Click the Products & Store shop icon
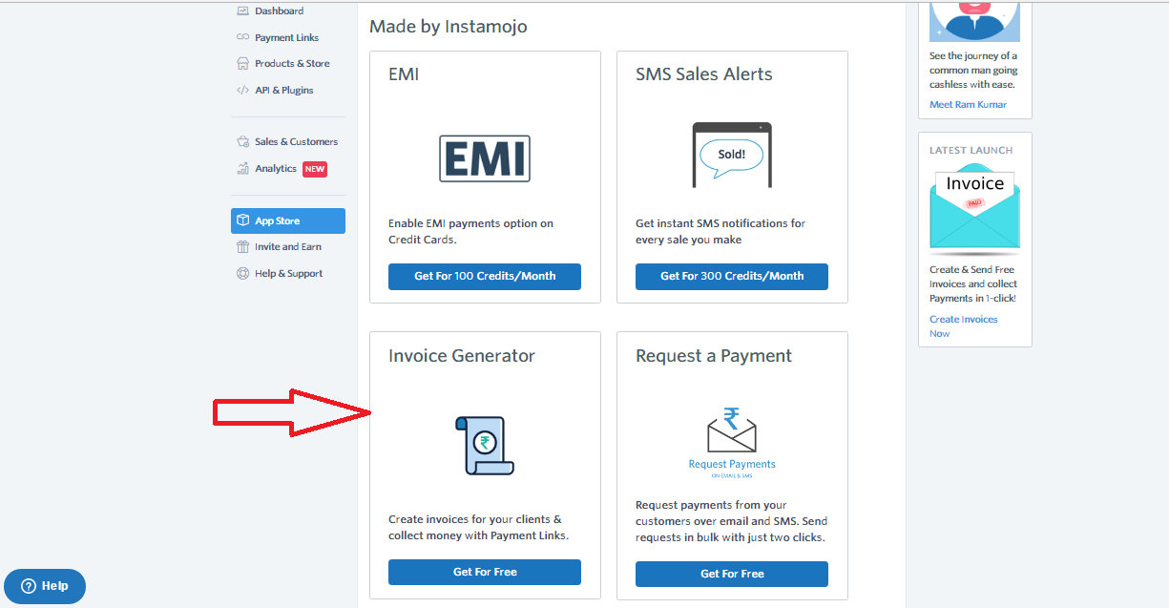Viewport: 1169px width, 608px height. [242, 64]
